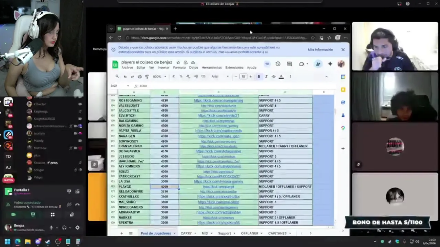This screenshot has width=440, height=247.
Task: Undo with the toolbar undo arrow
Action: click(125, 77)
